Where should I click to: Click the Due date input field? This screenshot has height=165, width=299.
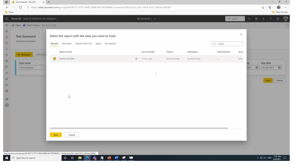pyautogui.click(x=271, y=67)
